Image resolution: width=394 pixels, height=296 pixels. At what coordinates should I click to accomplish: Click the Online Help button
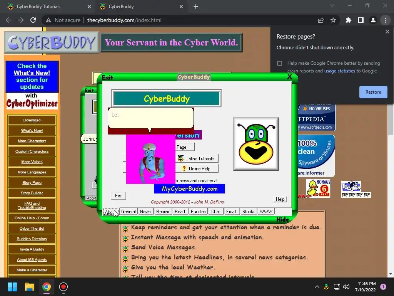(197, 169)
